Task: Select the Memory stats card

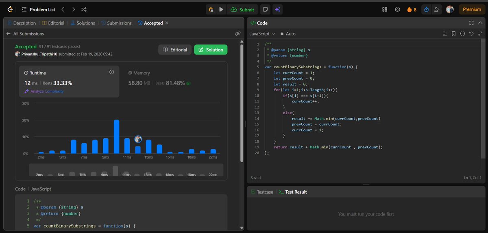Action: click(173, 81)
